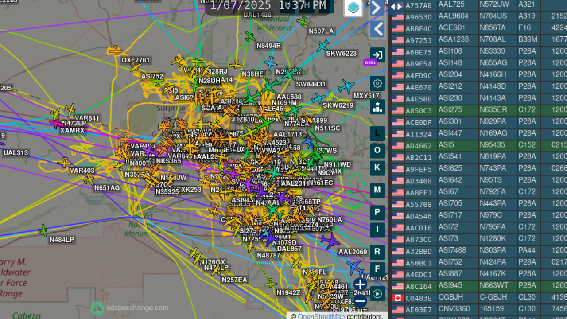Open the map layer switcher

click(353, 8)
